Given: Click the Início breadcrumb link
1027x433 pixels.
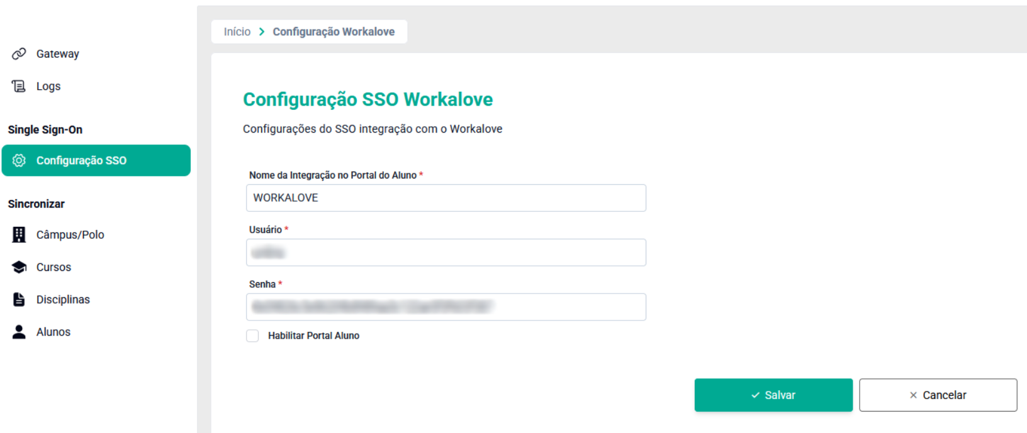Looking at the screenshot, I should [237, 31].
